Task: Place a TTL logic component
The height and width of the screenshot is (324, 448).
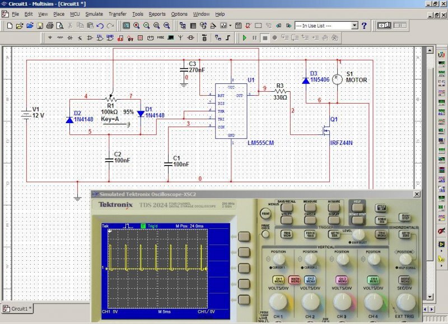Action: pyautogui.click(x=100, y=37)
